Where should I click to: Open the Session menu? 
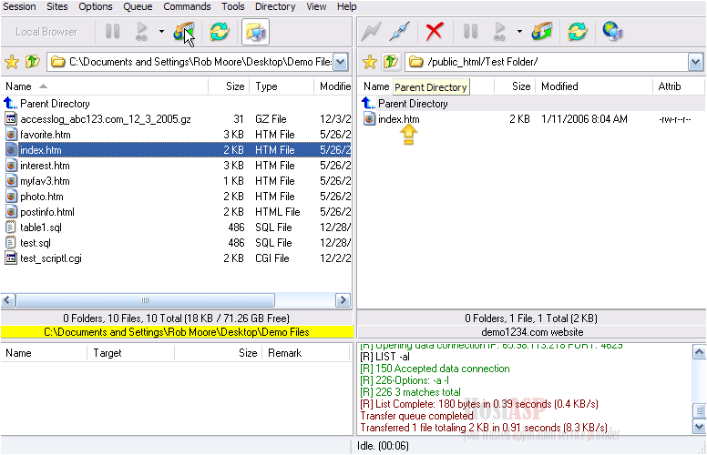[19, 6]
